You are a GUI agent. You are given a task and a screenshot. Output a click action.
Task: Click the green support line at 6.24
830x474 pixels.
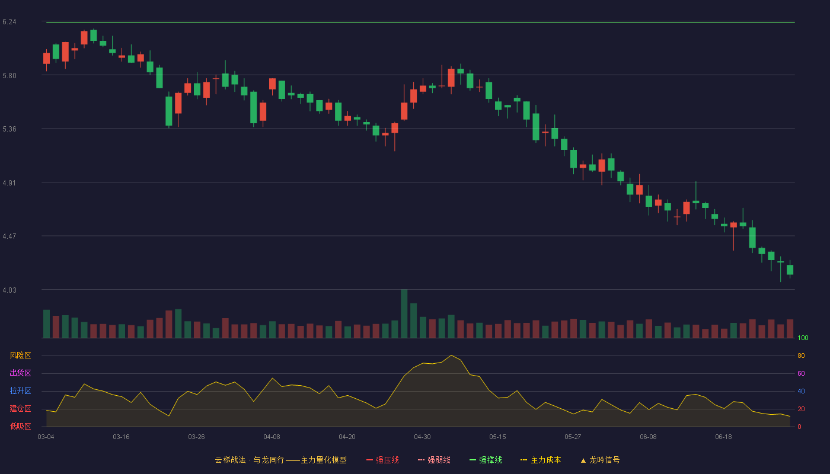(420, 23)
